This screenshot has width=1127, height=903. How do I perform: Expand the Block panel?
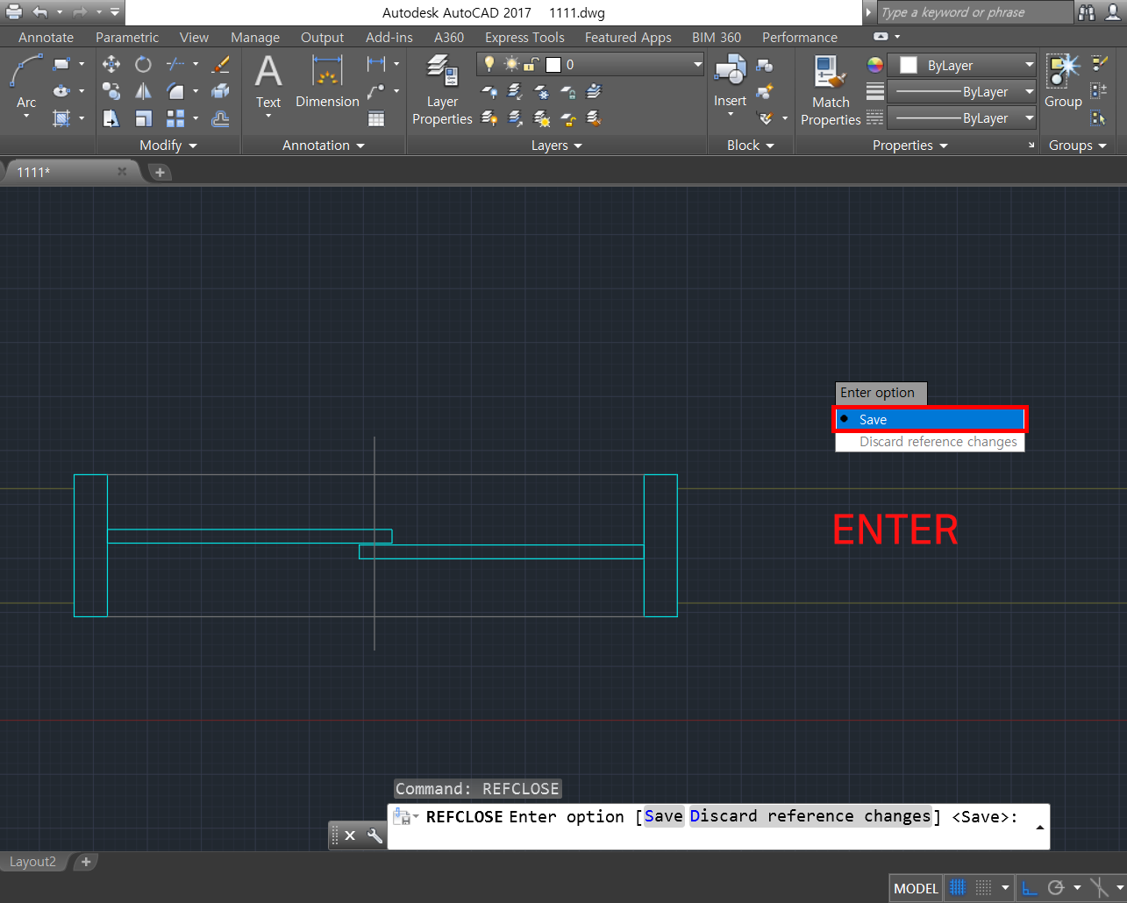751,146
